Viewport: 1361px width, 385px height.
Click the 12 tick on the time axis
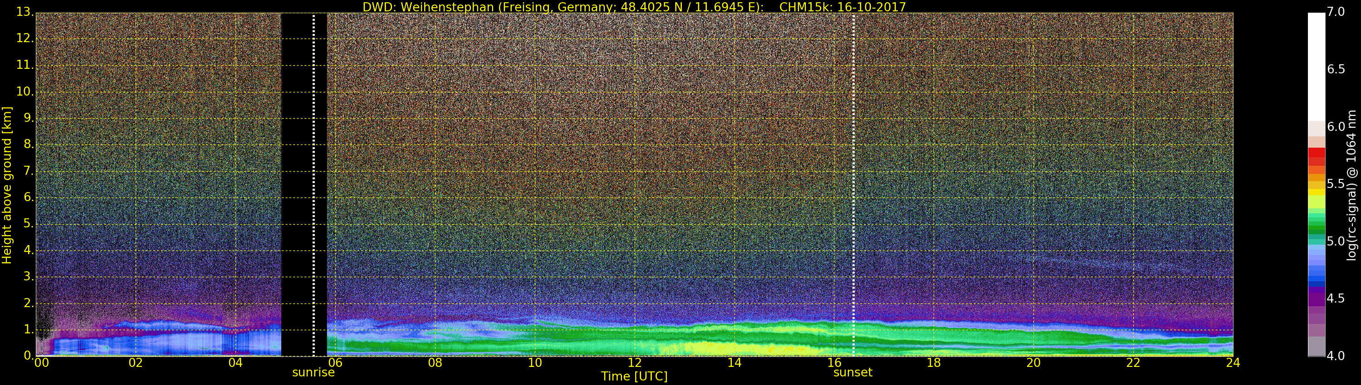point(634,363)
